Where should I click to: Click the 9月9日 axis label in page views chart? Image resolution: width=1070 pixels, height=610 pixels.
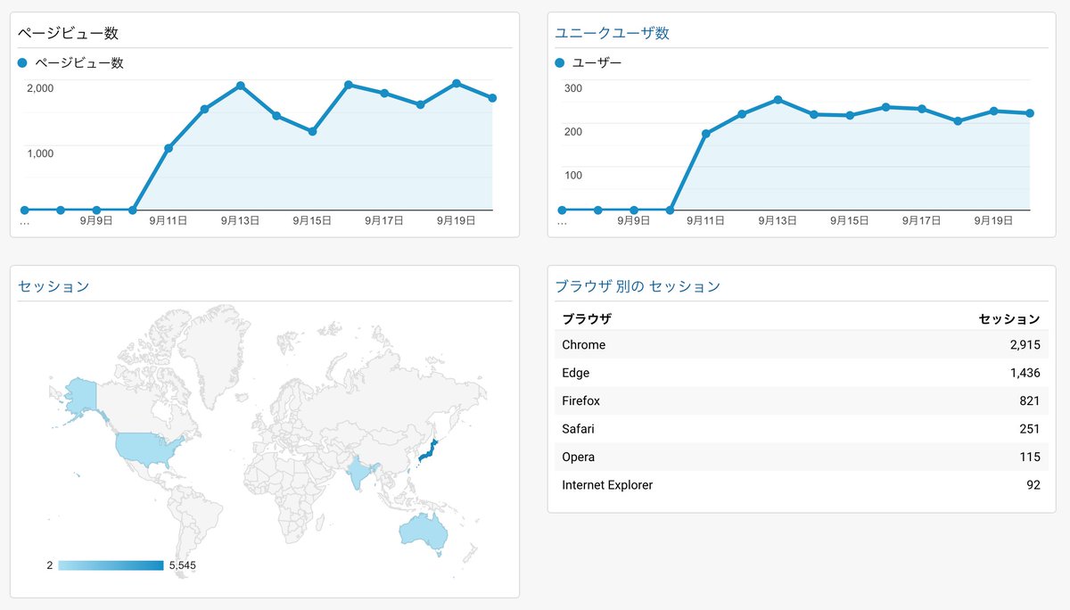point(96,221)
